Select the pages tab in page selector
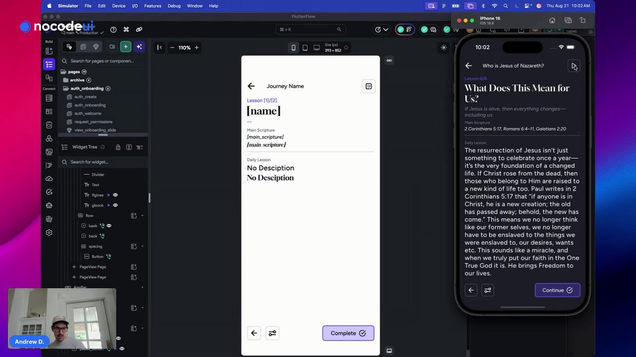The width and height of the screenshot is (636, 357). pyautogui.click(x=69, y=47)
